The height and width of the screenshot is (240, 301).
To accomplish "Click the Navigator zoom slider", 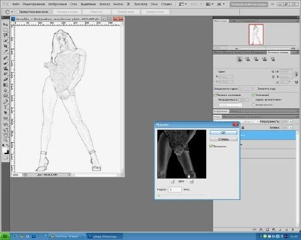I will point(264,48).
